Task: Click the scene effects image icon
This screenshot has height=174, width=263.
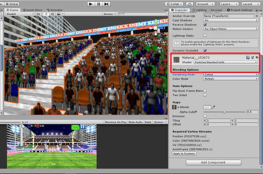Action: 59,14
